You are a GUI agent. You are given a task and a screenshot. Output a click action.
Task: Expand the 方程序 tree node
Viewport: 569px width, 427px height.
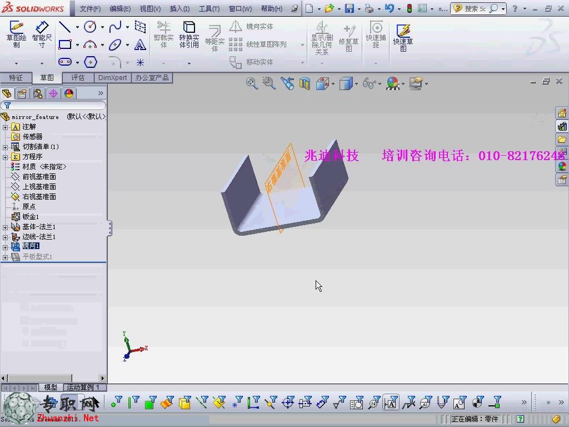(x=5, y=157)
